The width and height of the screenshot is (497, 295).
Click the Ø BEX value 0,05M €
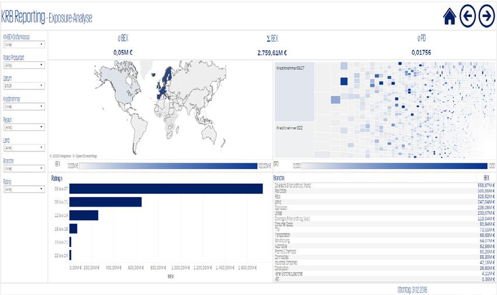click(123, 53)
